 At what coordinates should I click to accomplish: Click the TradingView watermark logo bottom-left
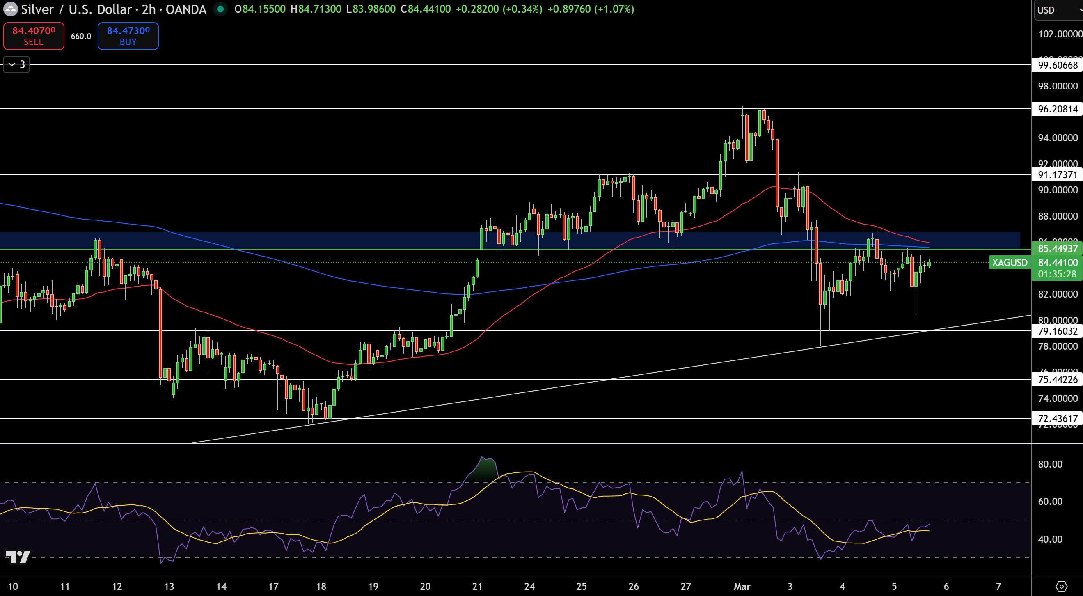click(18, 557)
